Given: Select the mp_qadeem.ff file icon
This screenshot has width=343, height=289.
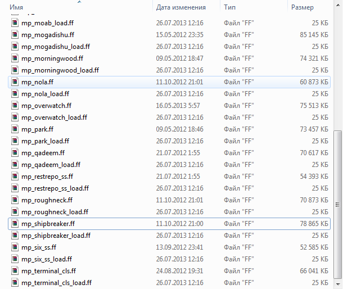Looking at the screenshot, I should 15,153.
